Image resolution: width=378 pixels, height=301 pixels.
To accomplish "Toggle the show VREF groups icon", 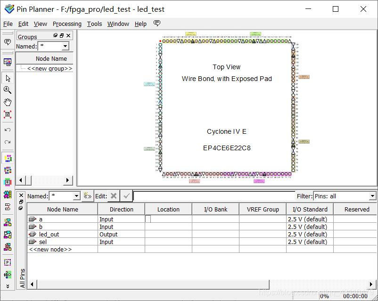I will coord(8,171).
